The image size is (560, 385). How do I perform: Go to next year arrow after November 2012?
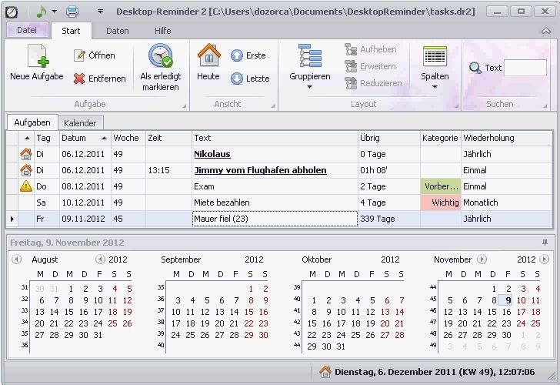[545, 259]
